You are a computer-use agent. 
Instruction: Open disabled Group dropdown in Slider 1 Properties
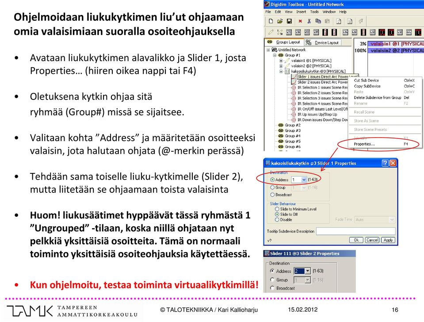[304, 187]
